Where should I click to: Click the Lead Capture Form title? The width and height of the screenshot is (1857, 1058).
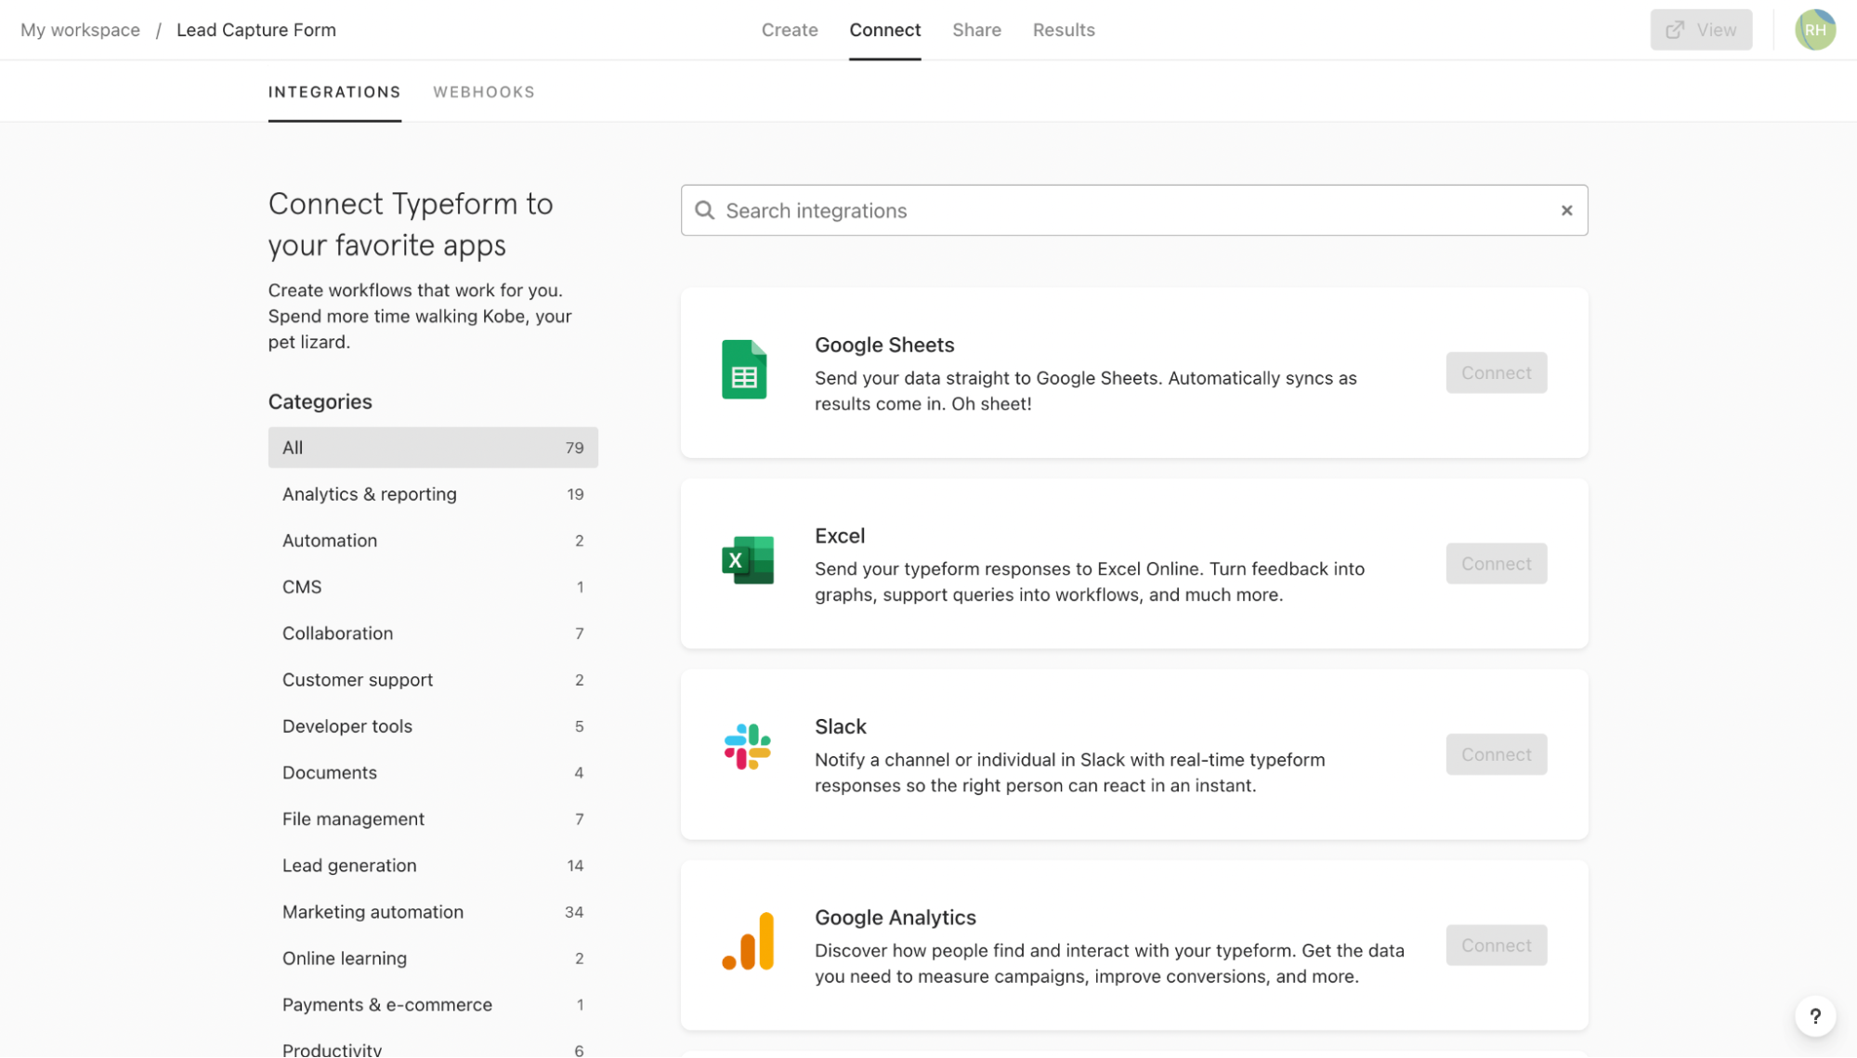[256, 30]
